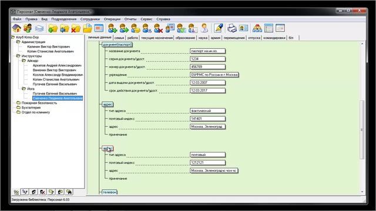The height and width of the screenshot is (211, 376).
Task: Click the first tree-structure icon below the tree
Action: click(16, 192)
